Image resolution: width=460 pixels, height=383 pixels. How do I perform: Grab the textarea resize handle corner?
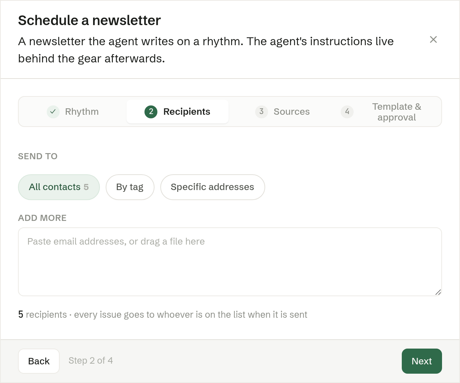(x=438, y=292)
